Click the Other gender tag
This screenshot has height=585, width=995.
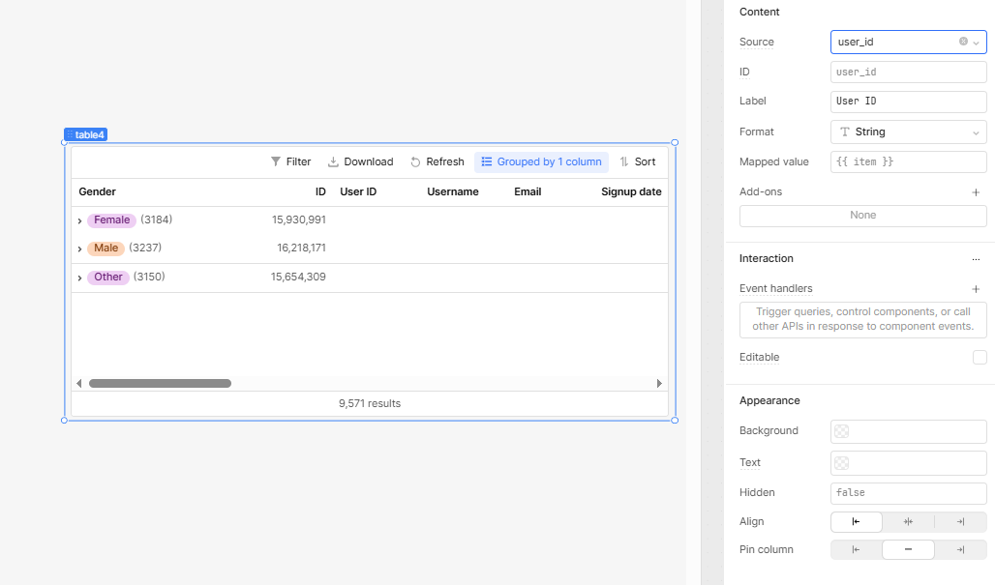108,277
